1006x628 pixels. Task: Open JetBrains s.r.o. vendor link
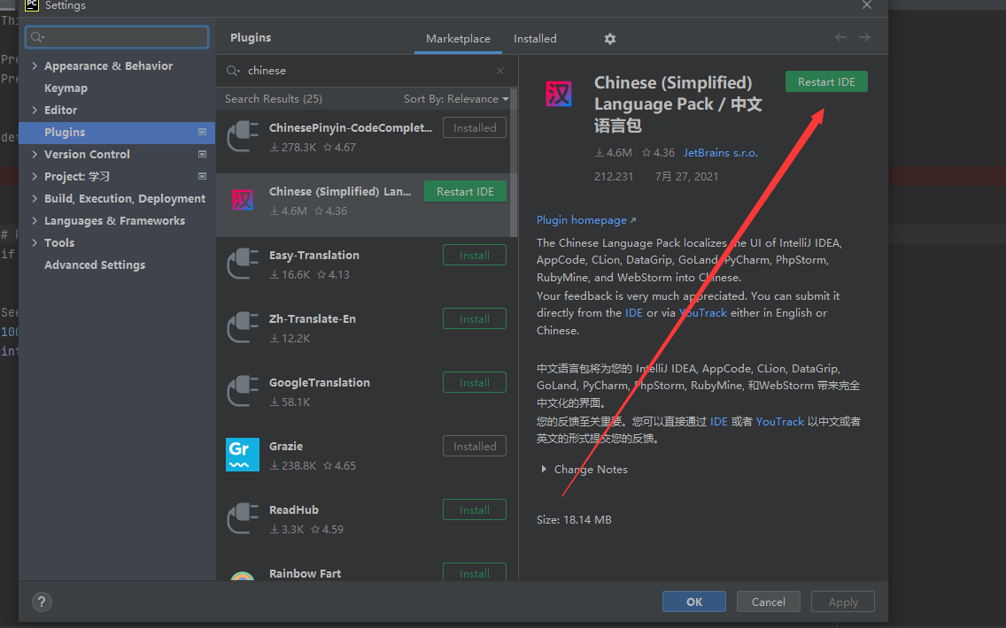[721, 152]
